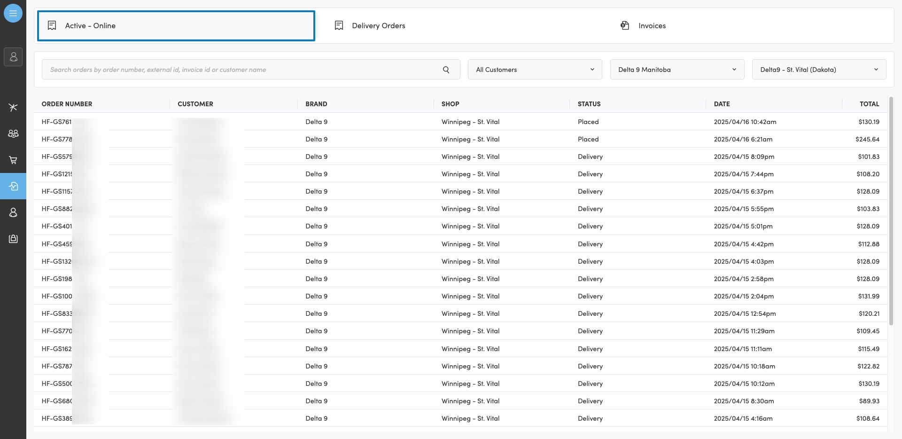Click the orders table vertical scrollbar
The width and height of the screenshot is (902, 439).
pyautogui.click(x=891, y=212)
